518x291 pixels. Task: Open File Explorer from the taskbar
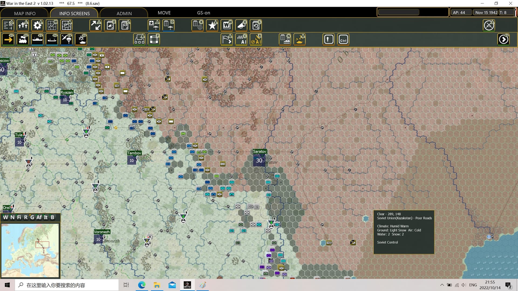pyautogui.click(x=157, y=285)
